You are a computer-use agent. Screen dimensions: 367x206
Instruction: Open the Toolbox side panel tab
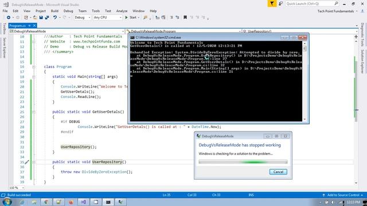(4, 29)
